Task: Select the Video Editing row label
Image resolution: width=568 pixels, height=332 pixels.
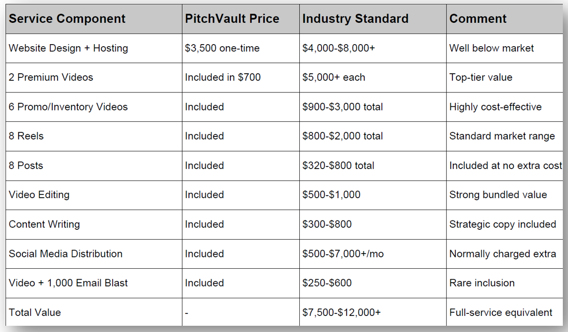Action: point(39,195)
